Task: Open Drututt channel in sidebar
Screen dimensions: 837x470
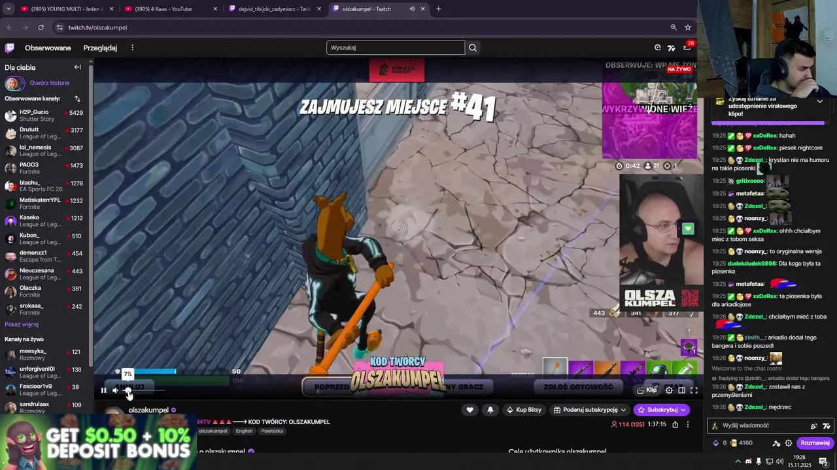Action: [x=44, y=133]
